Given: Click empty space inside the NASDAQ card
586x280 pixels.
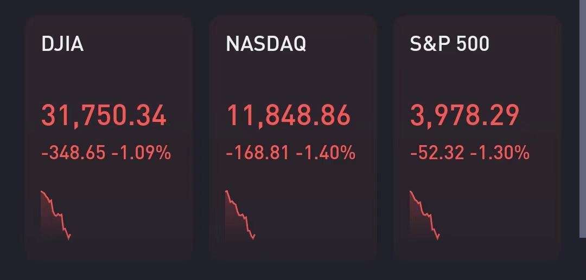Looking at the screenshot, I should point(320,217).
